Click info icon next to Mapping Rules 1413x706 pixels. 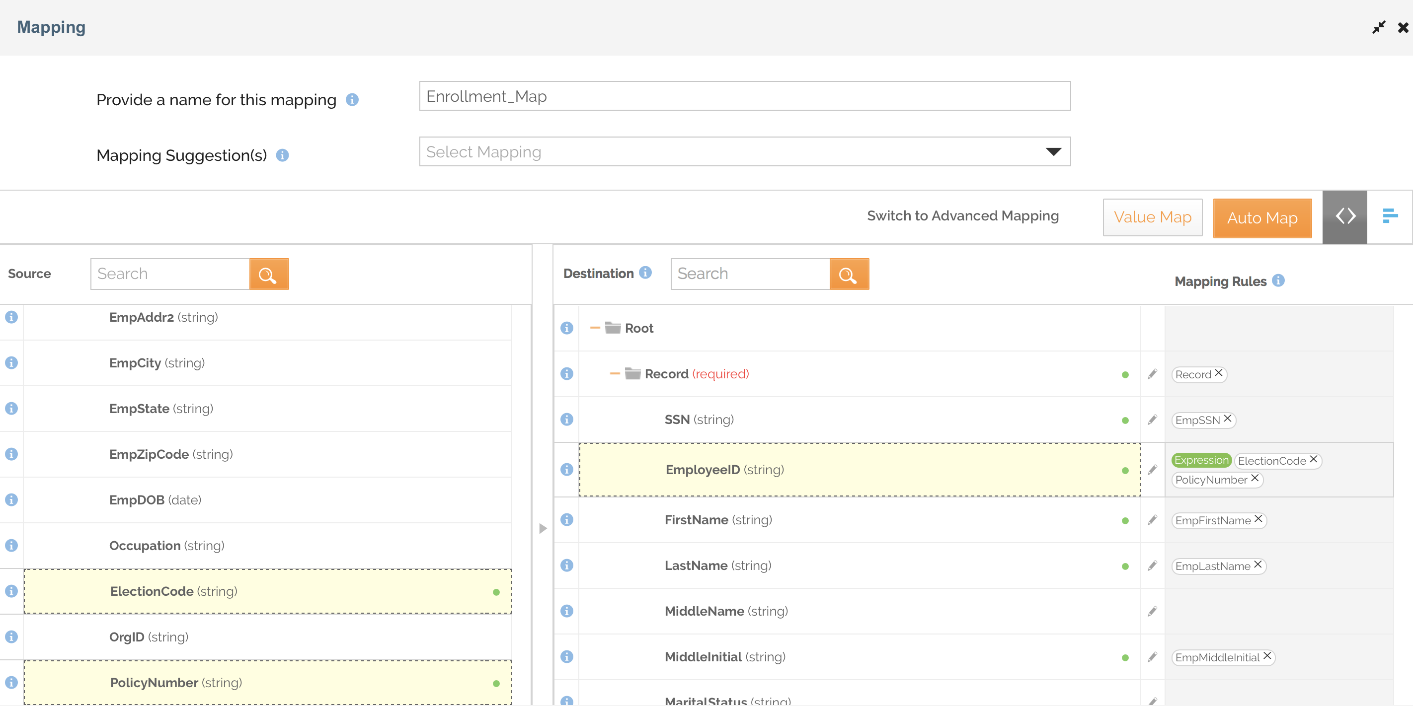pyautogui.click(x=1279, y=281)
